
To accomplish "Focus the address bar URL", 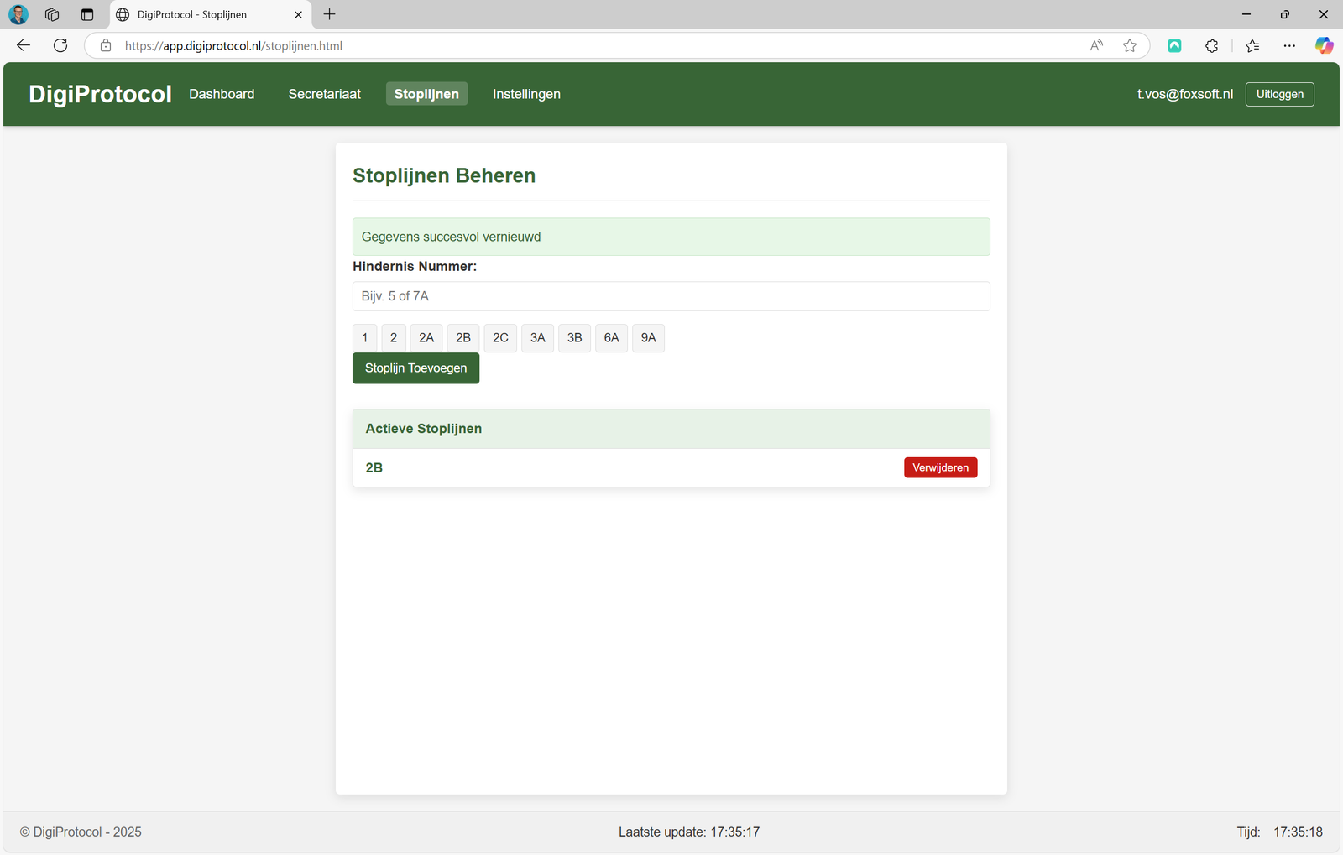I will coord(233,46).
